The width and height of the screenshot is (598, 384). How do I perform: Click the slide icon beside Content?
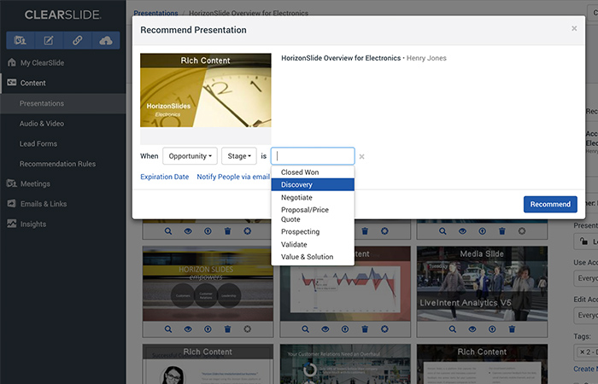tap(12, 83)
